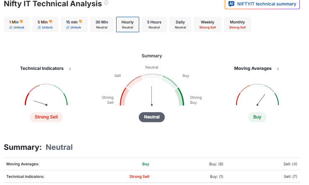
Task: Switch to the 30 Min timeframe tab
Action: coord(102,24)
